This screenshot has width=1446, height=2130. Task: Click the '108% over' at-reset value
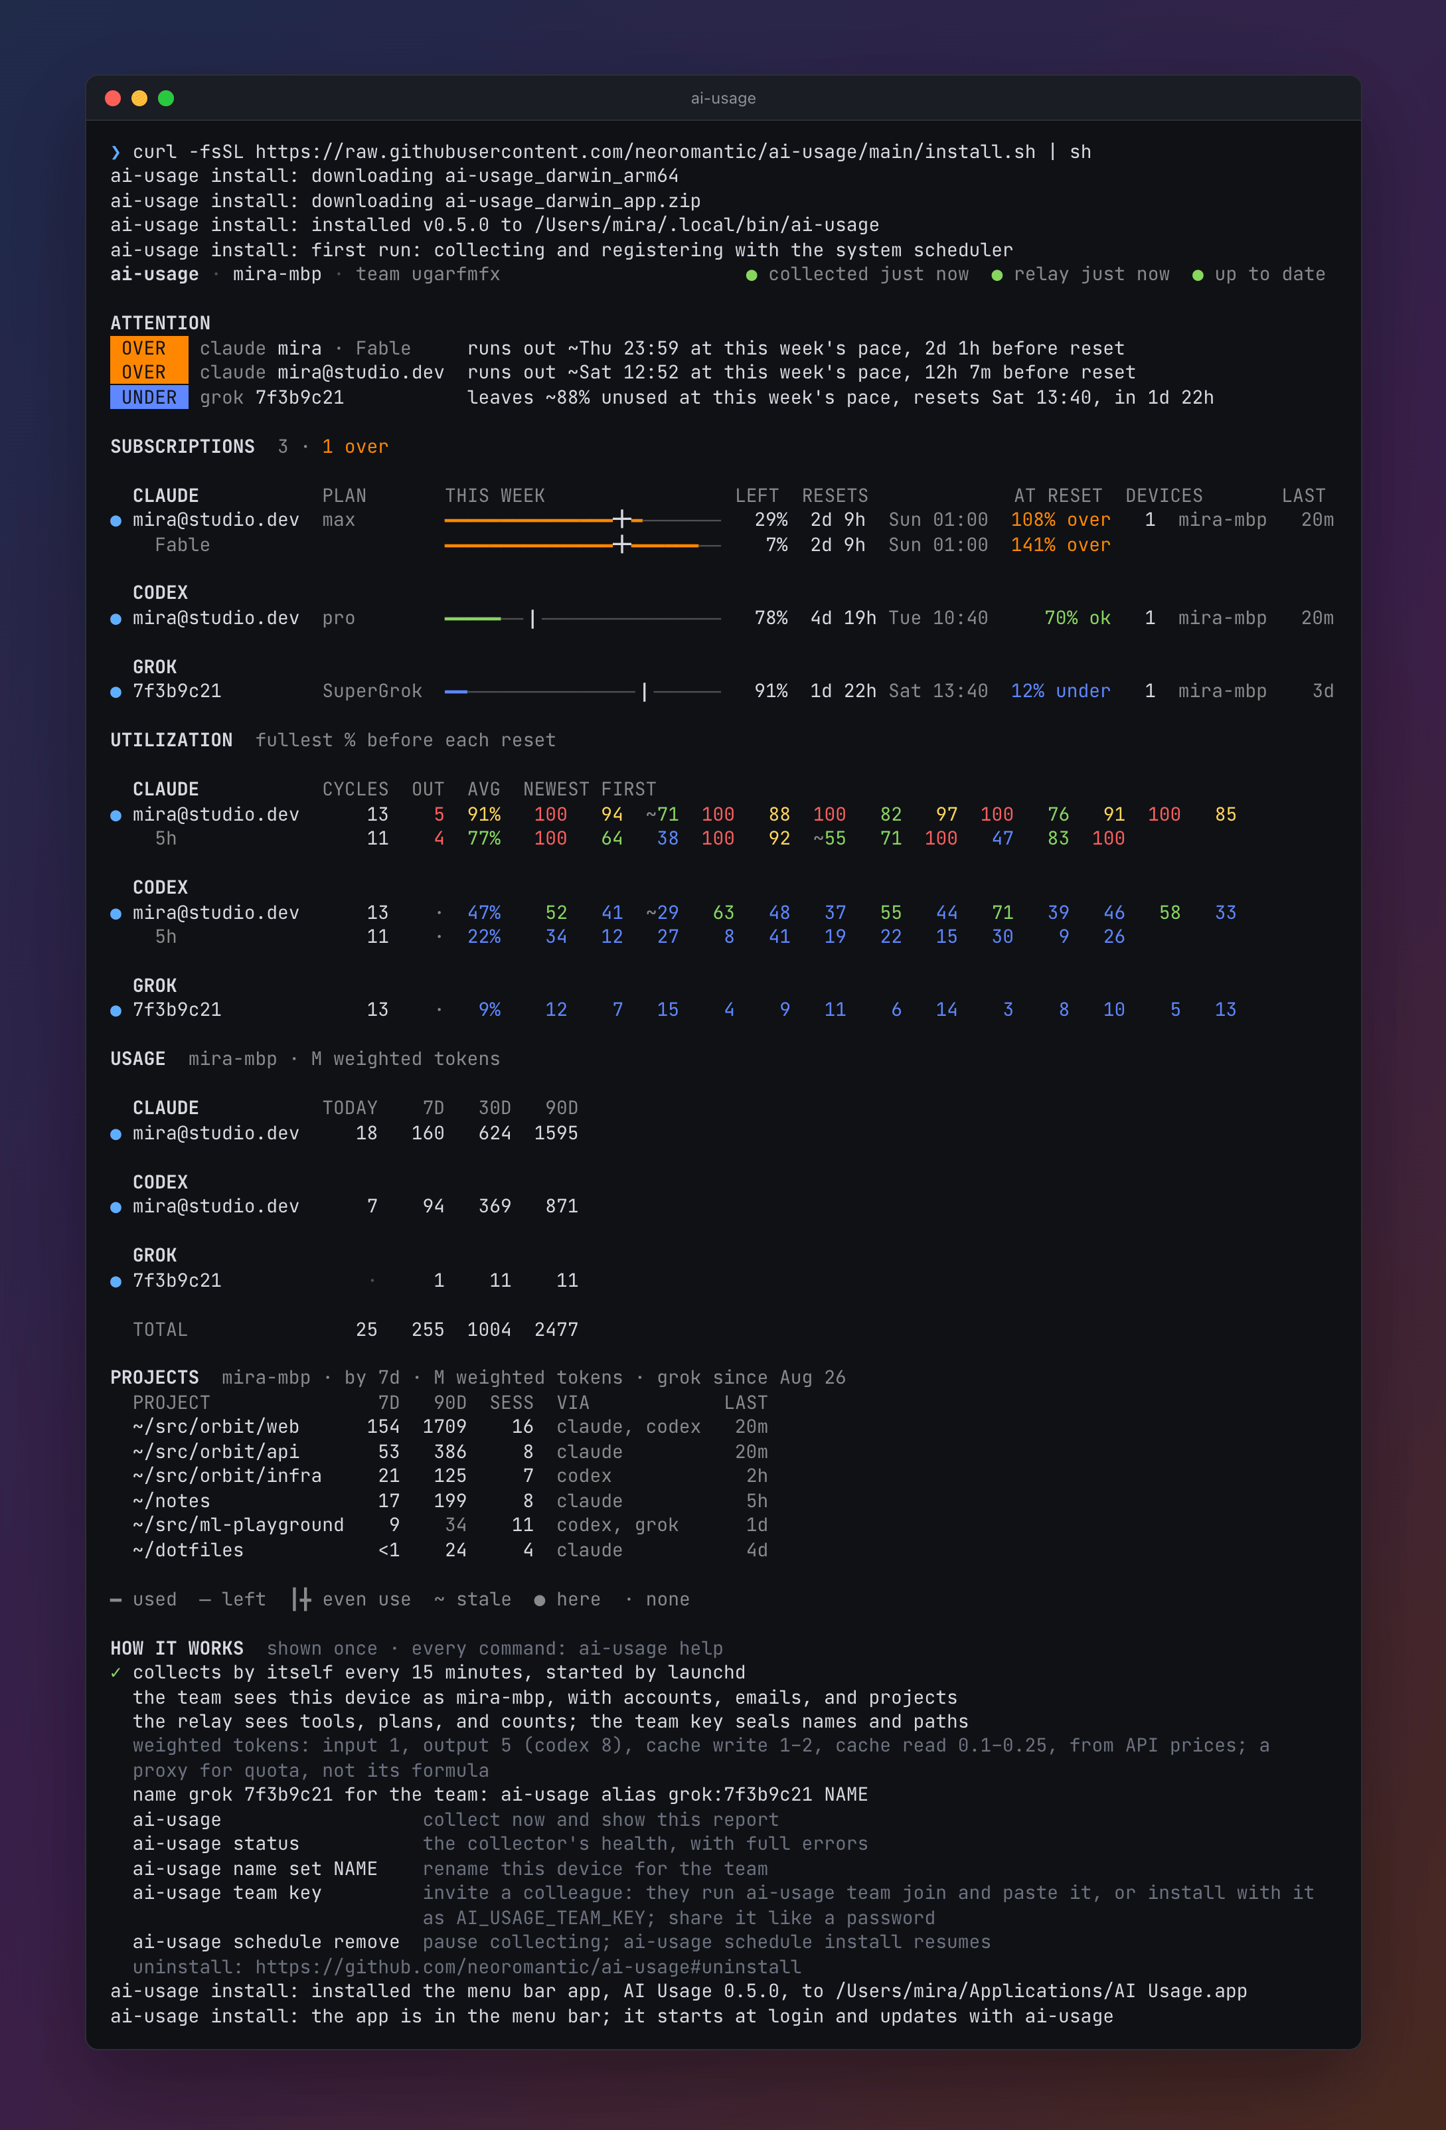1060,520
